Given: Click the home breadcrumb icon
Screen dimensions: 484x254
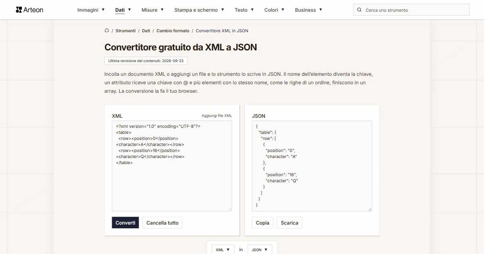Looking at the screenshot, I should pyautogui.click(x=106, y=31).
